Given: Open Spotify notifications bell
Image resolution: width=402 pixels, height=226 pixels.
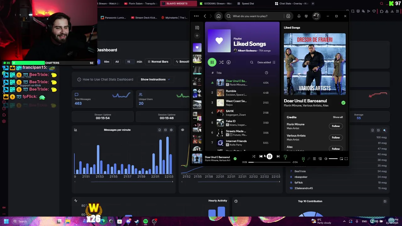Looking at the screenshot, I should point(299,16).
